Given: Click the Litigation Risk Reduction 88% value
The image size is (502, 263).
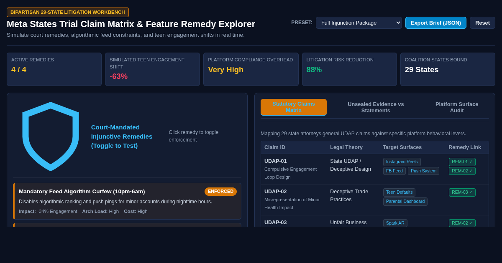Looking at the screenshot, I should 314,70.
